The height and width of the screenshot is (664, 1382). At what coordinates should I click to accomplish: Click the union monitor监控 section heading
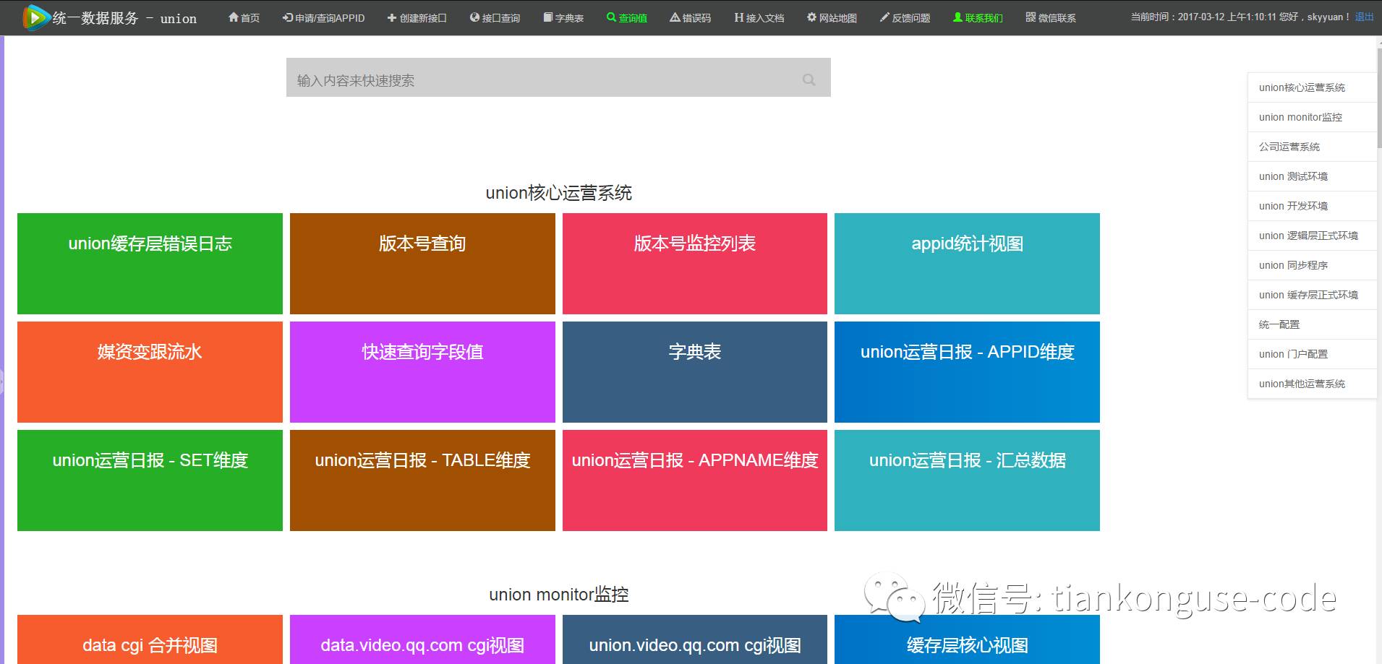(x=558, y=595)
